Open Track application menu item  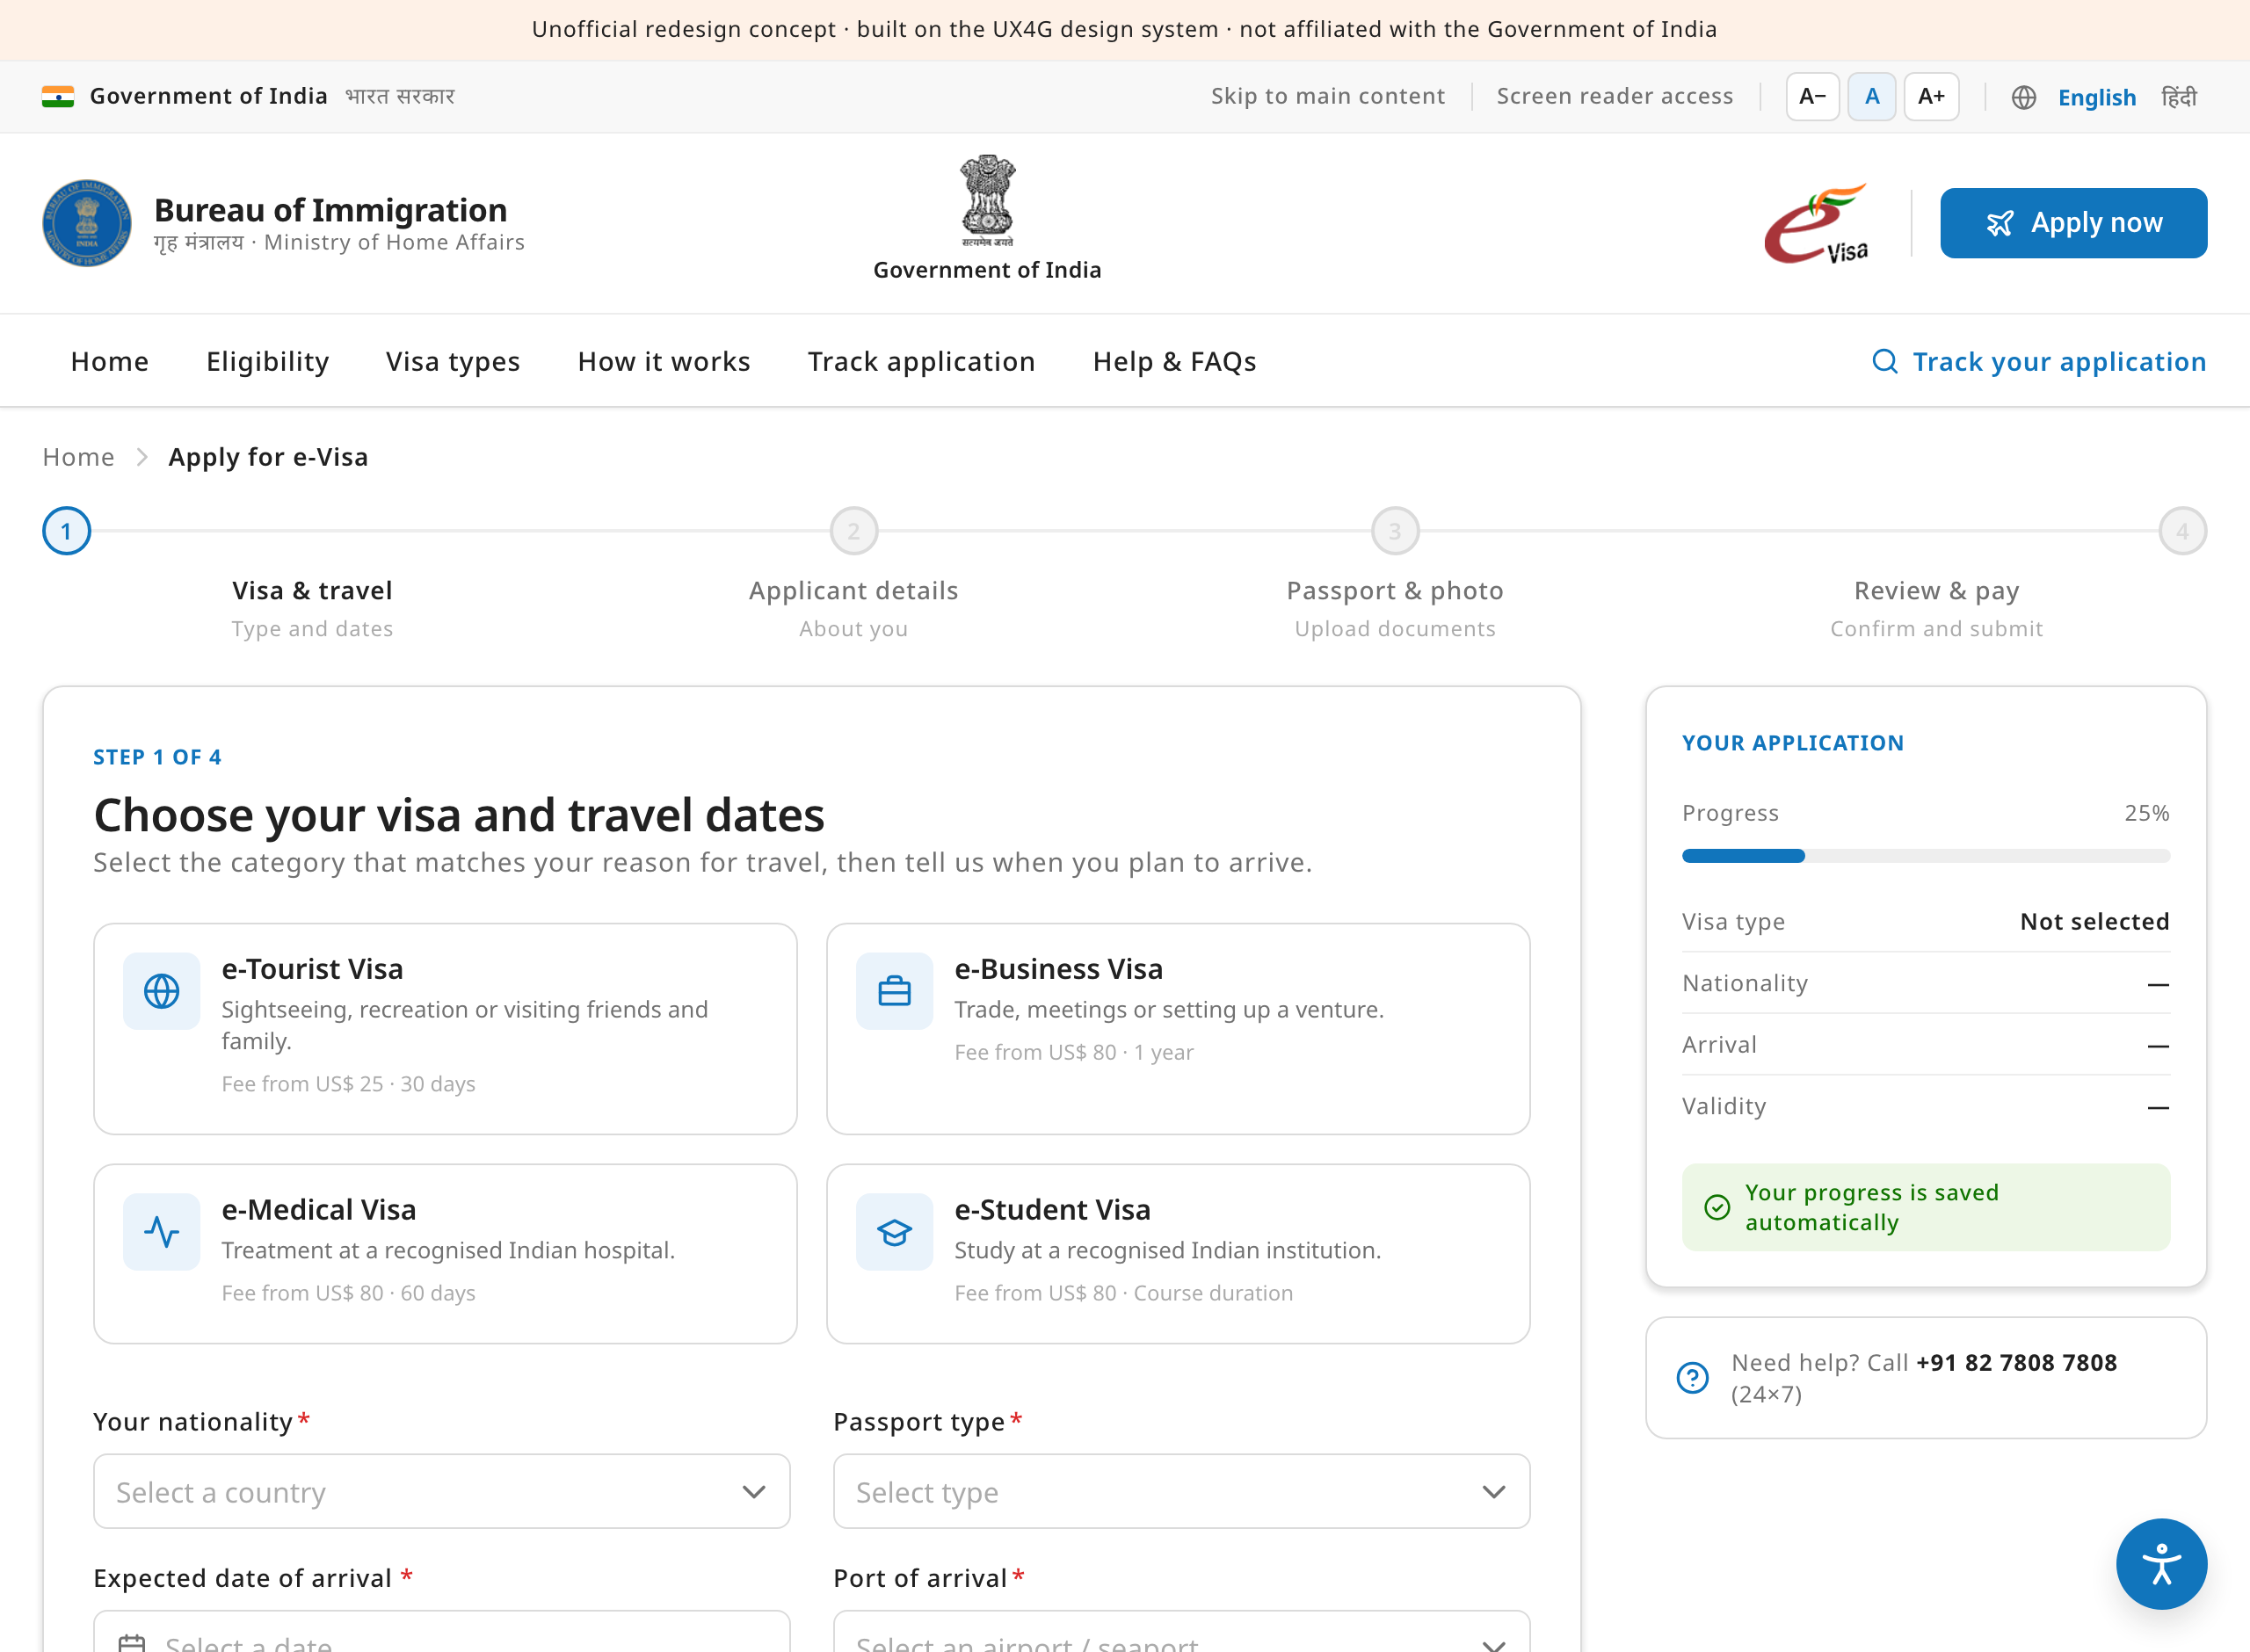(921, 361)
